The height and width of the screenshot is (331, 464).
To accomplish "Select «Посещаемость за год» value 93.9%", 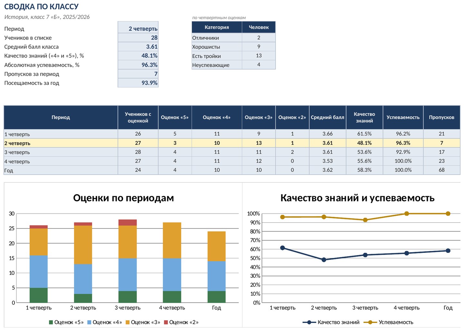I will [138, 83].
